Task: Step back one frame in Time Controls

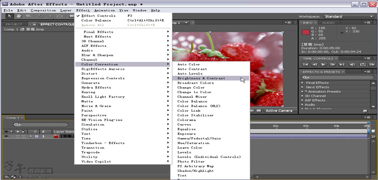Action: [315, 65]
